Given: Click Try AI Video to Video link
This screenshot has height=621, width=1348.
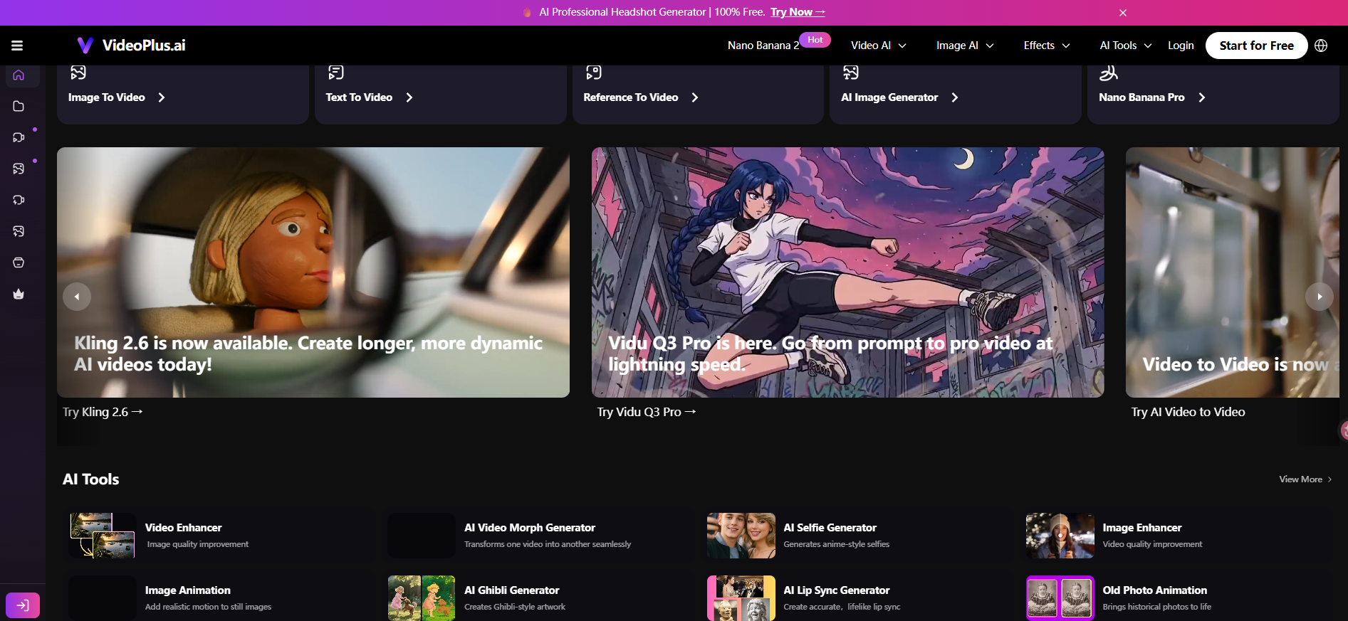Looking at the screenshot, I should [1188, 412].
